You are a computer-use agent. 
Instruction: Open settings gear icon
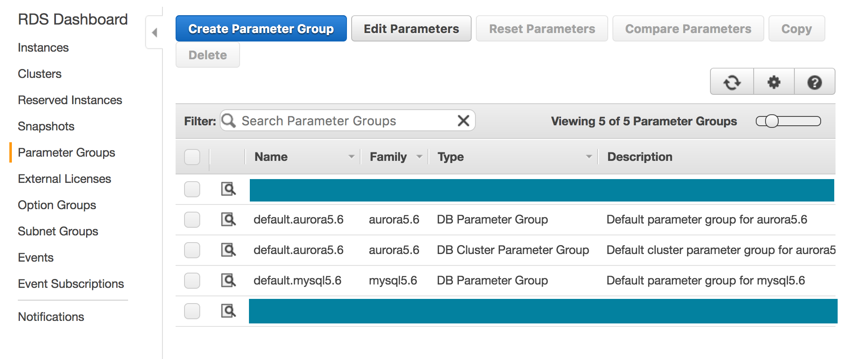tap(774, 82)
